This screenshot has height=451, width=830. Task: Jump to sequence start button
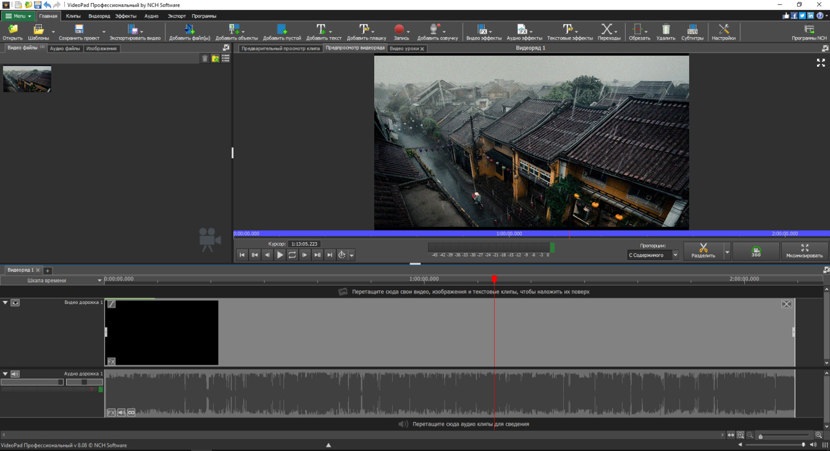242,255
